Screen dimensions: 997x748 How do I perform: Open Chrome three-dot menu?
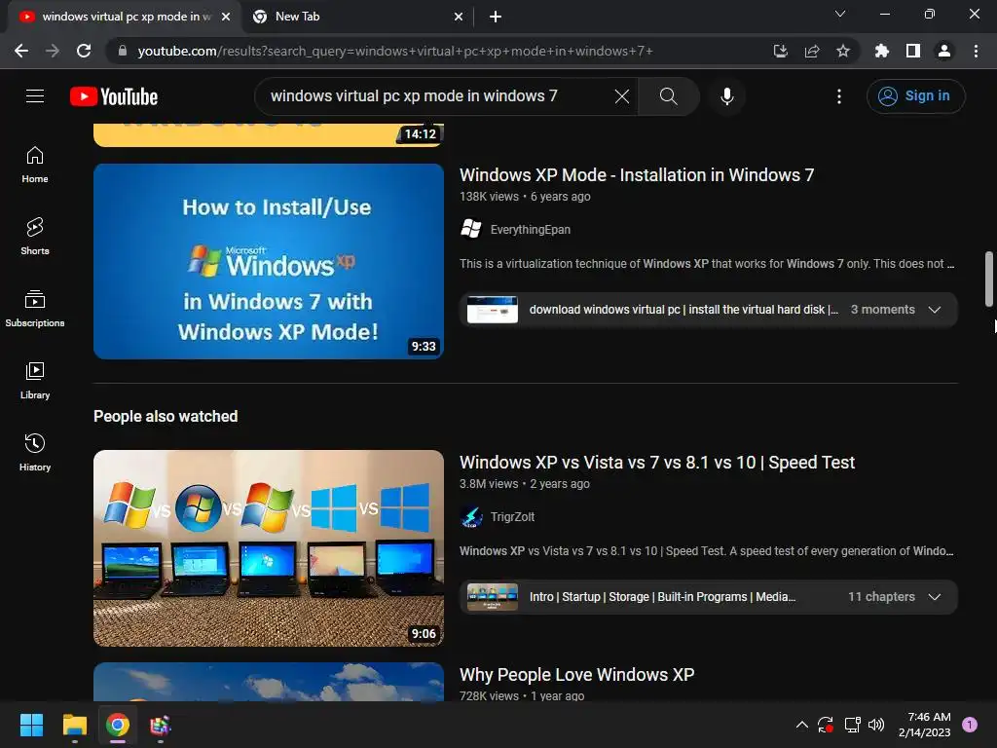pyautogui.click(x=976, y=51)
